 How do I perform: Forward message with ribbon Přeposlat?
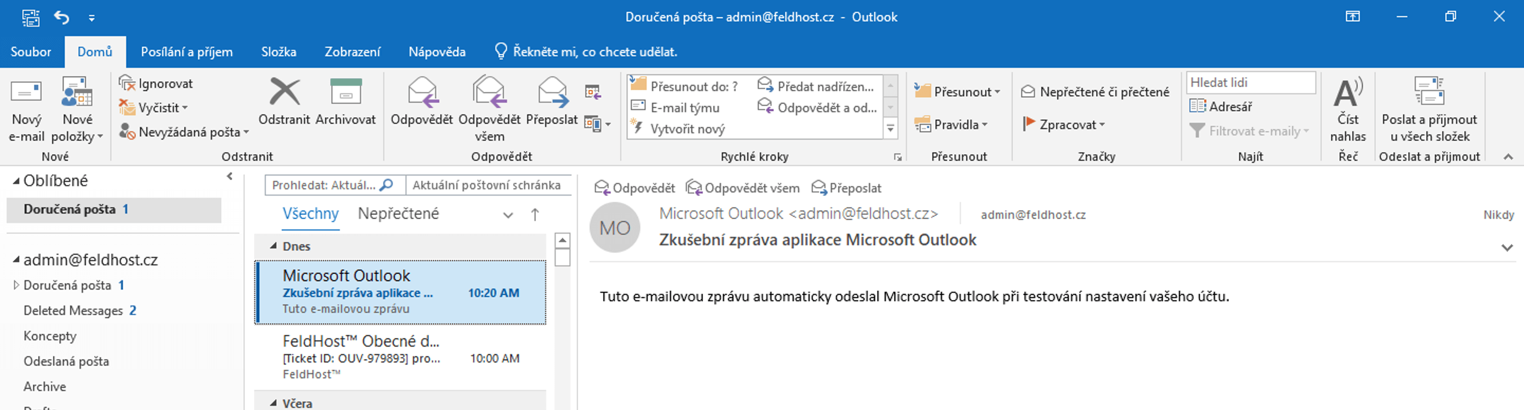552,100
